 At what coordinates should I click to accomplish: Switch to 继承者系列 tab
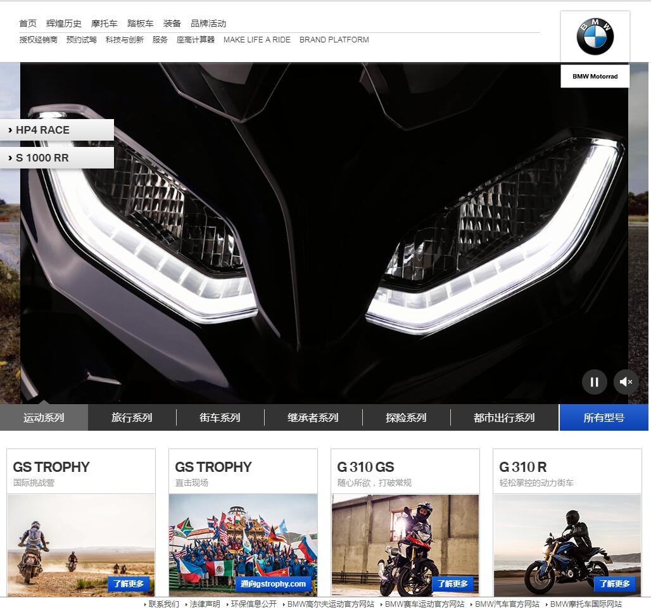point(313,417)
